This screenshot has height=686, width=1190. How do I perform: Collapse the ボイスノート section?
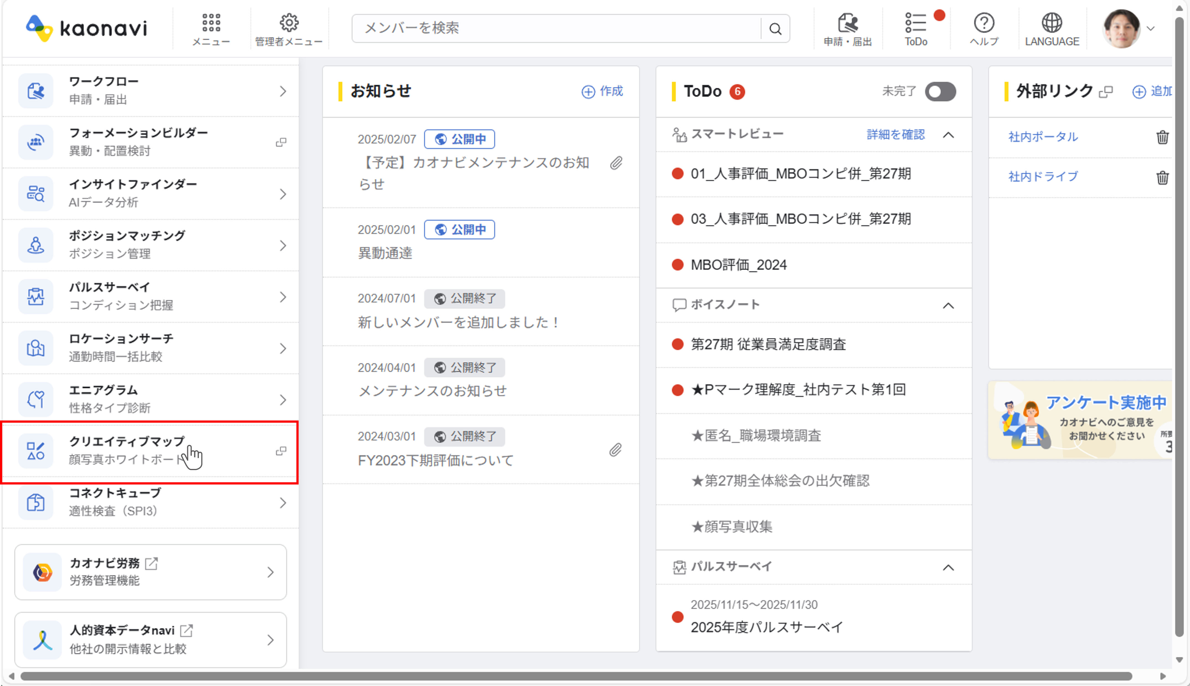point(948,306)
